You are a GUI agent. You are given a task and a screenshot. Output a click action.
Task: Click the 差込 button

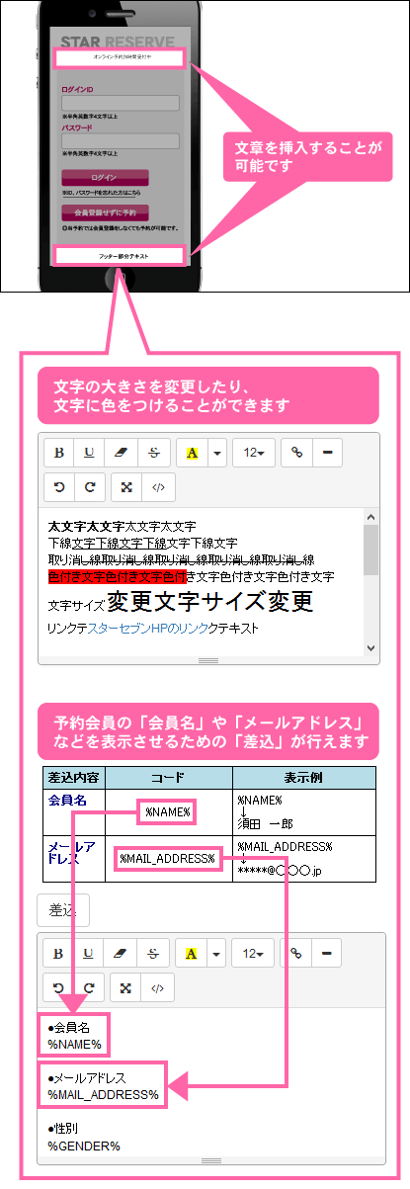[x=63, y=910]
